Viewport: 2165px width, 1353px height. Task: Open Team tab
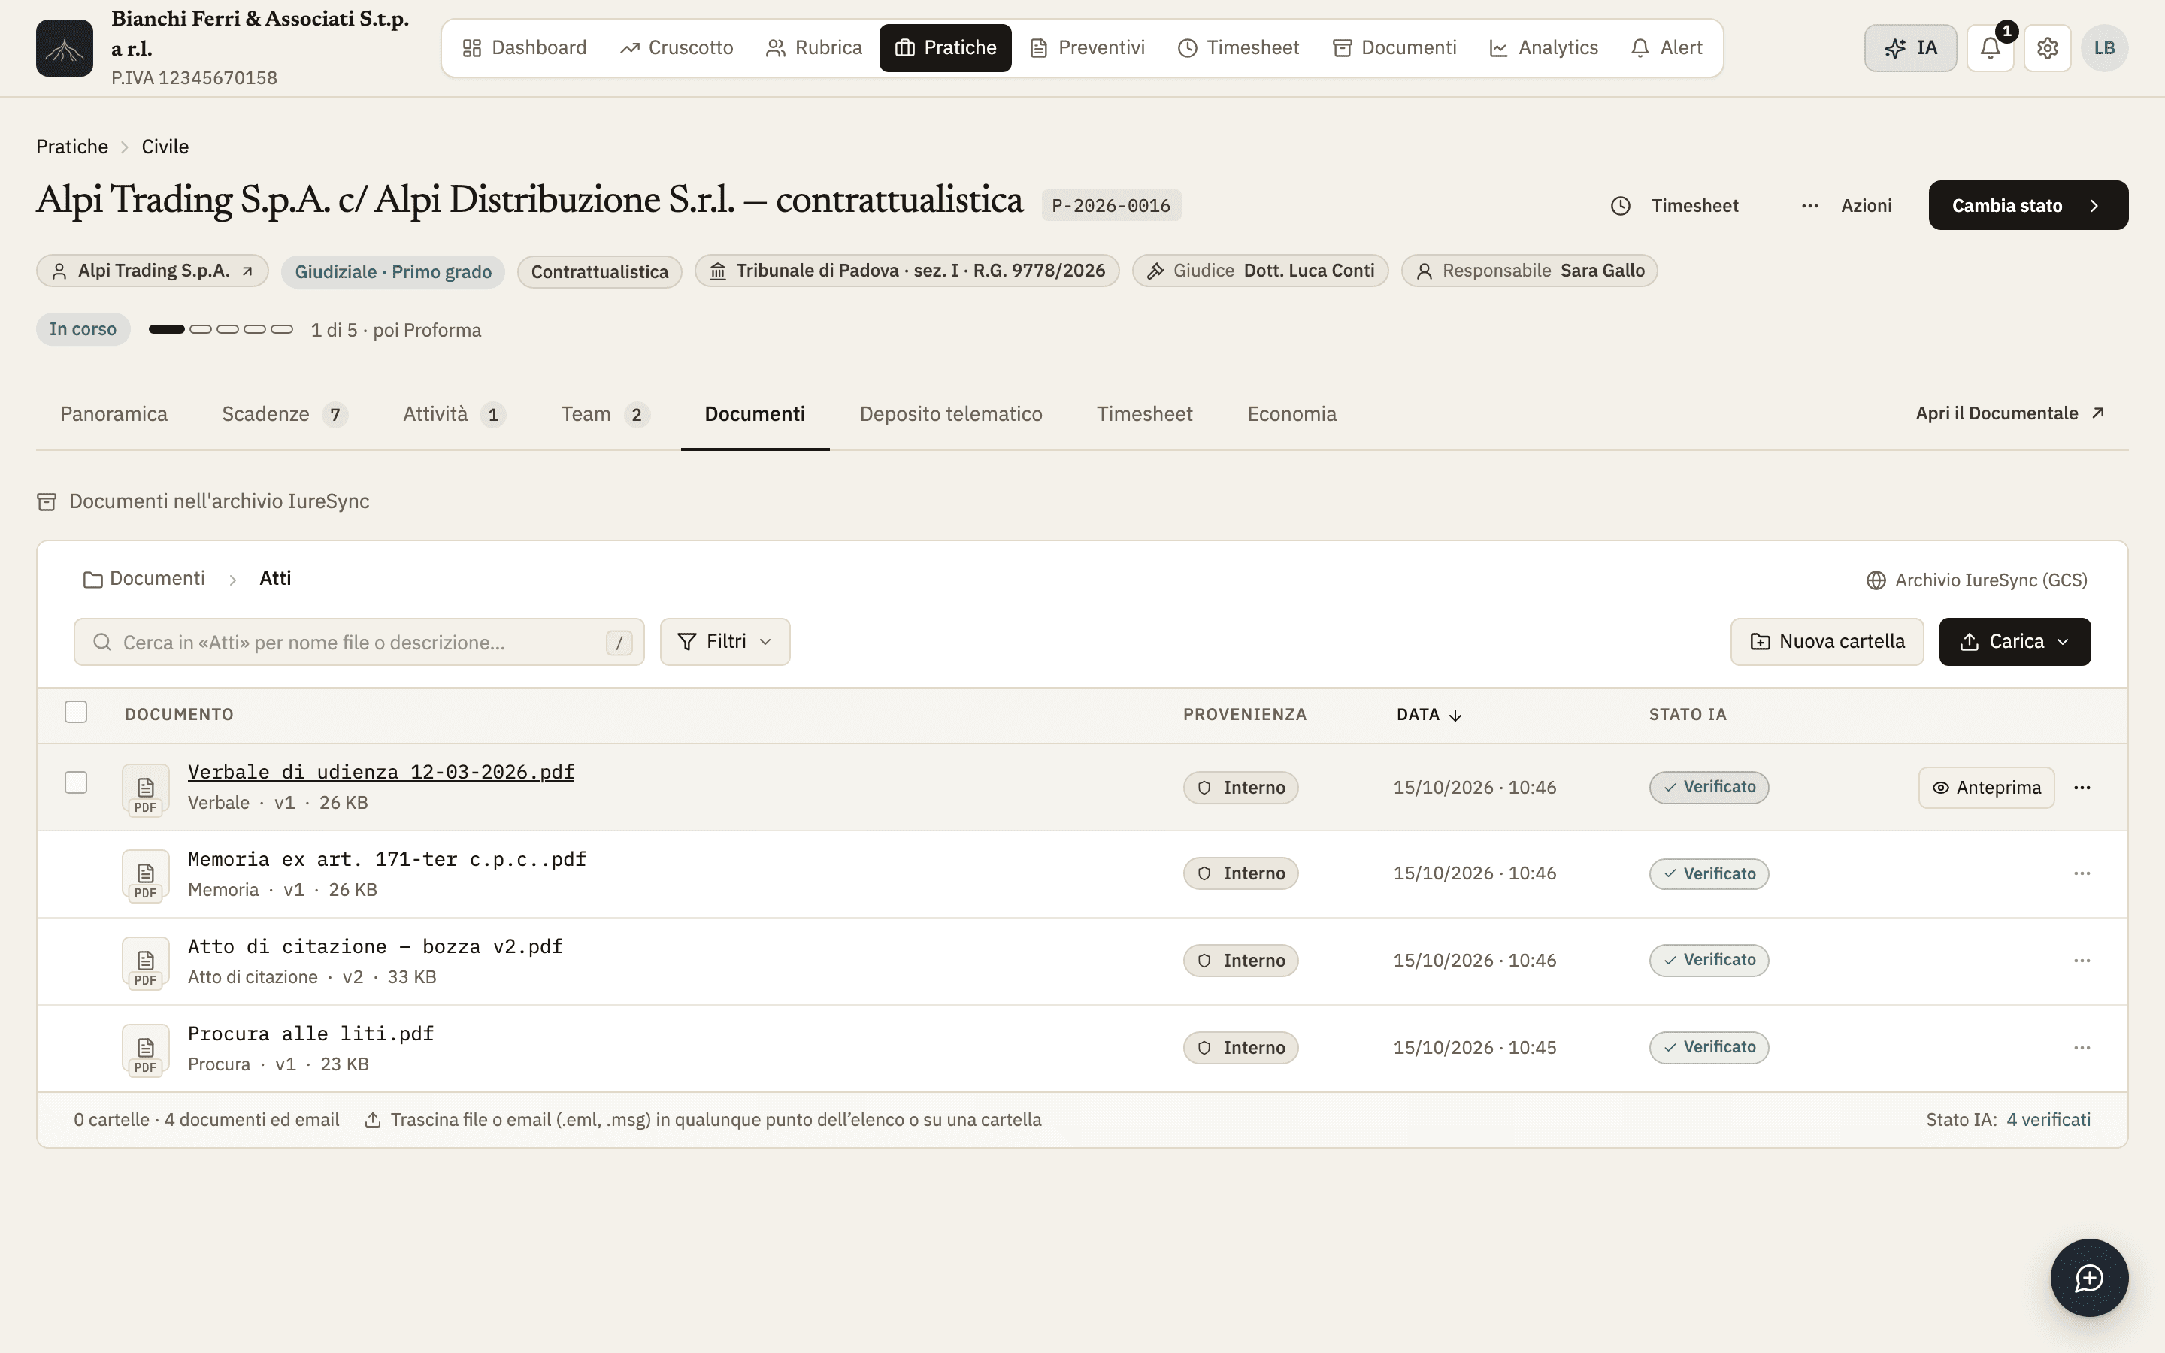(604, 414)
